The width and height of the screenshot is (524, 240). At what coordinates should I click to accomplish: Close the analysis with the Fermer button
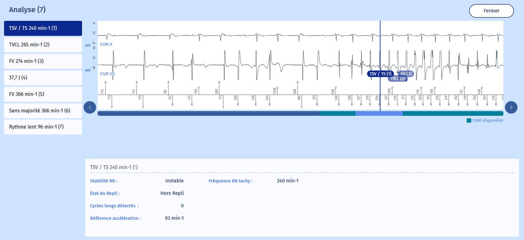[491, 11]
